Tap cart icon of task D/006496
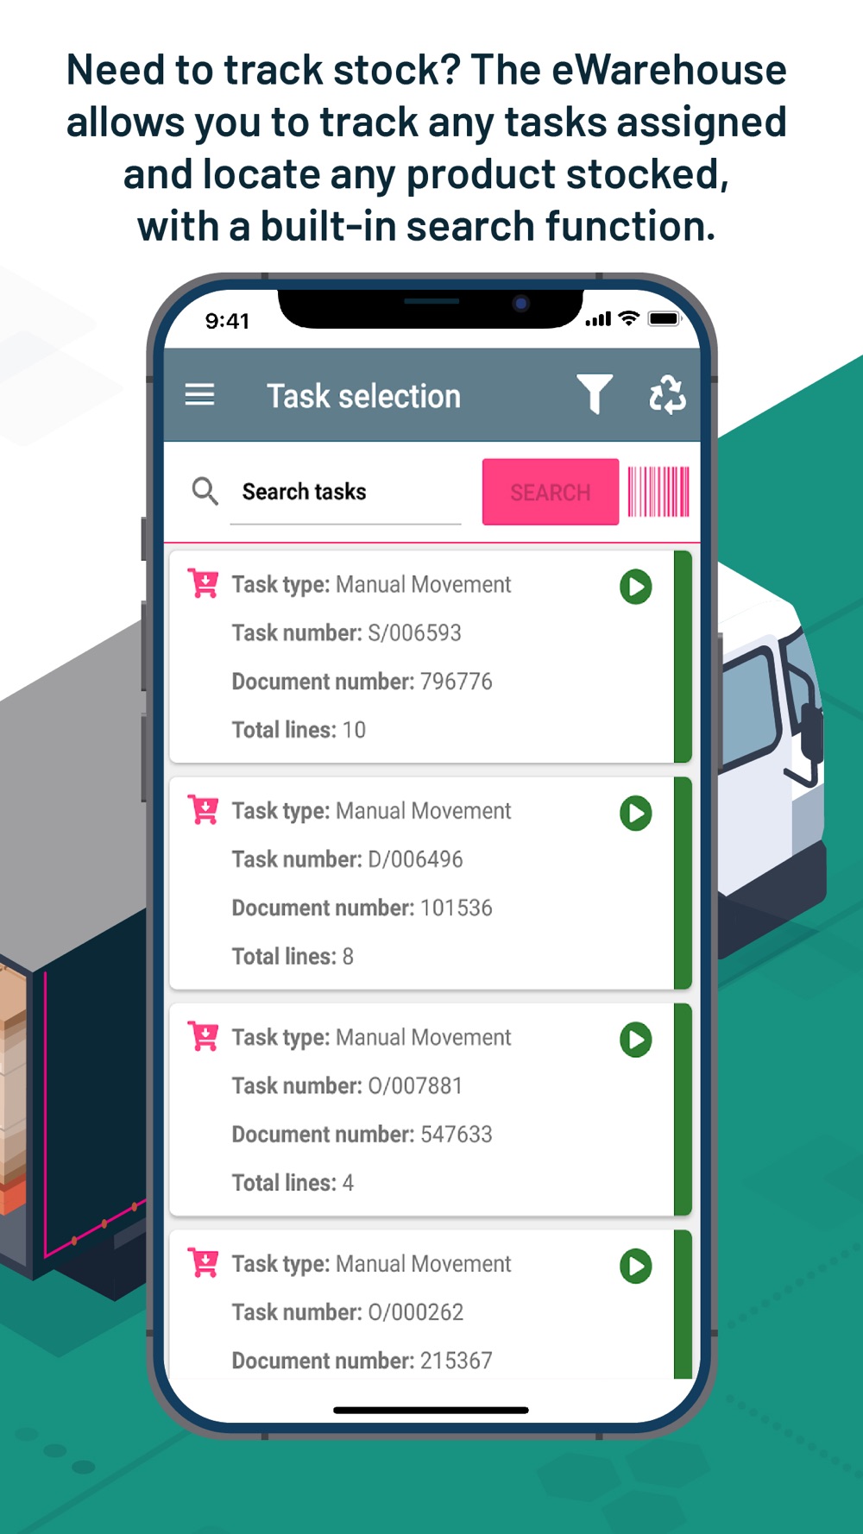Image resolution: width=863 pixels, height=1534 pixels. (204, 810)
